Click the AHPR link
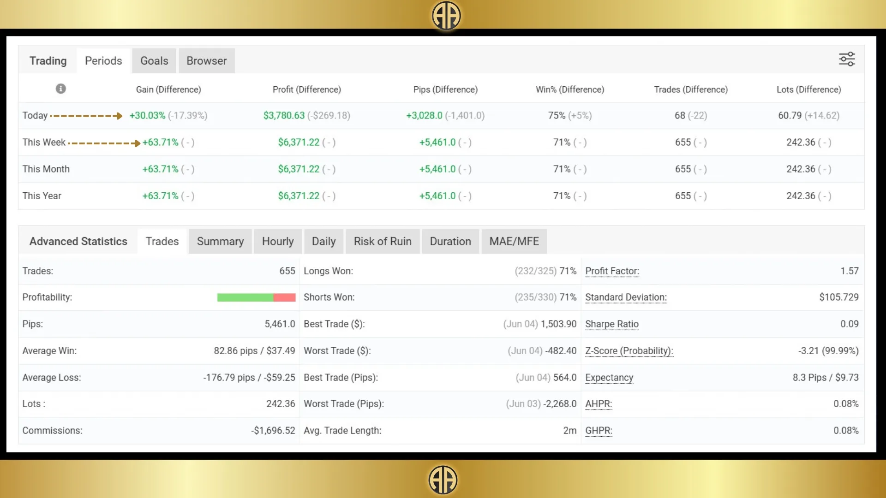Image resolution: width=886 pixels, height=498 pixels. (x=599, y=404)
